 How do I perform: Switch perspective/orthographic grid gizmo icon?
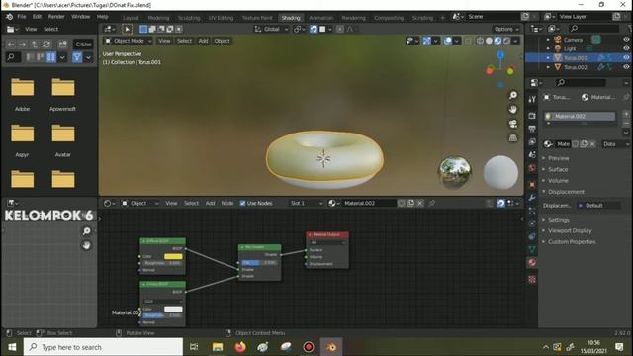coord(513,138)
